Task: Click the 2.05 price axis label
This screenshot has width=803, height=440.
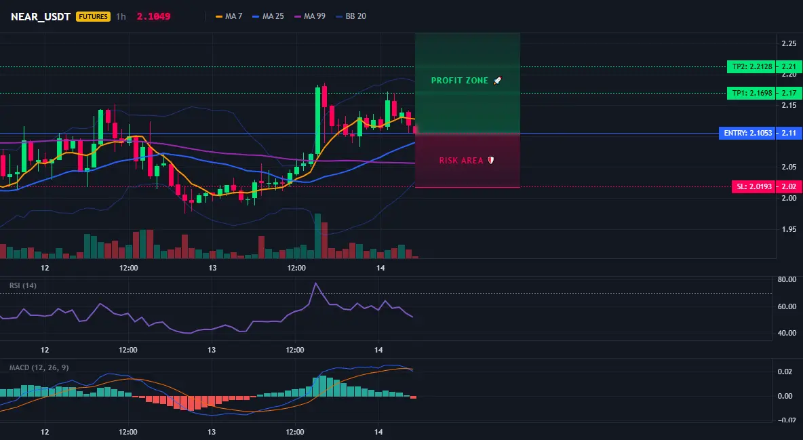Action: tap(789, 167)
